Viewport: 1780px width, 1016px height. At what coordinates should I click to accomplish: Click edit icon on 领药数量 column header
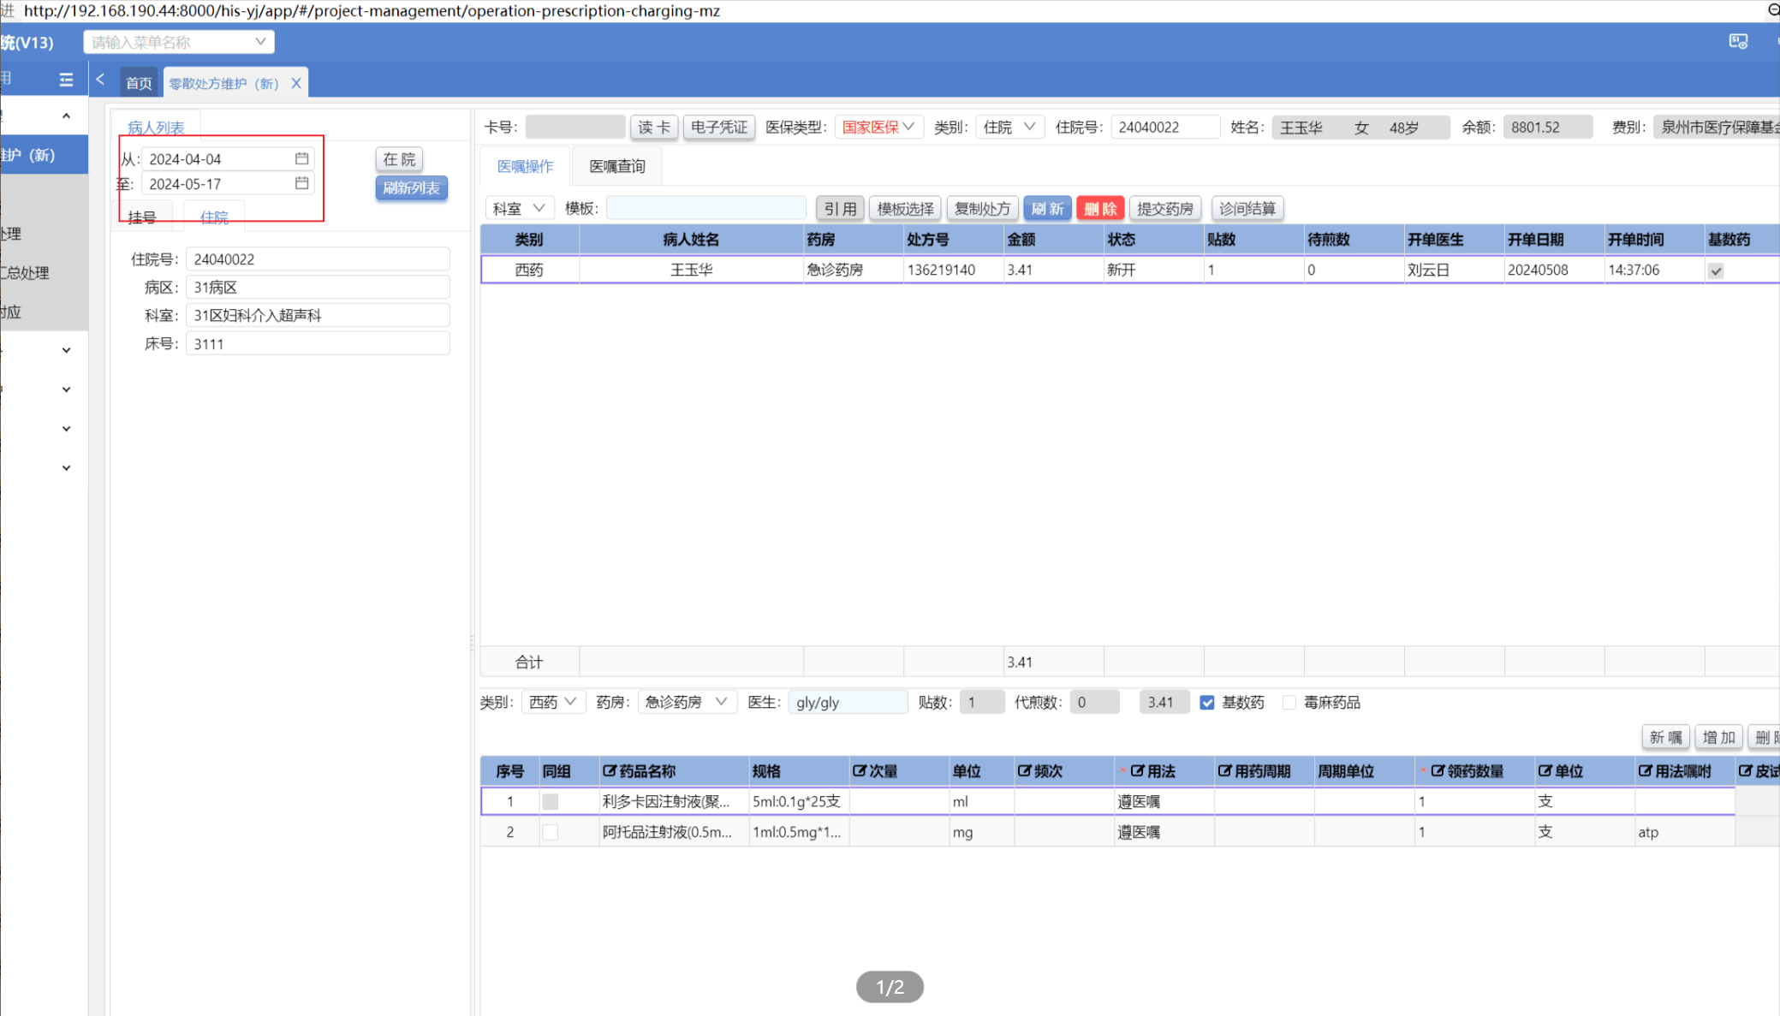pyautogui.click(x=1438, y=771)
